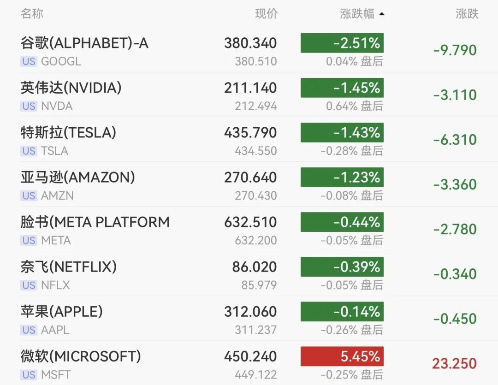Open the 谷歌(ALPHABET)-A stock row

(x=249, y=50)
